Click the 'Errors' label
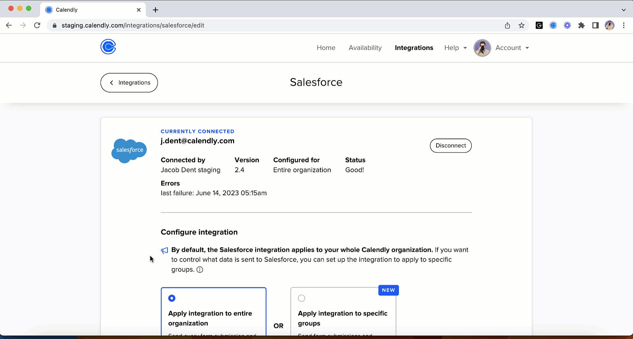The height and width of the screenshot is (339, 633). click(x=170, y=184)
